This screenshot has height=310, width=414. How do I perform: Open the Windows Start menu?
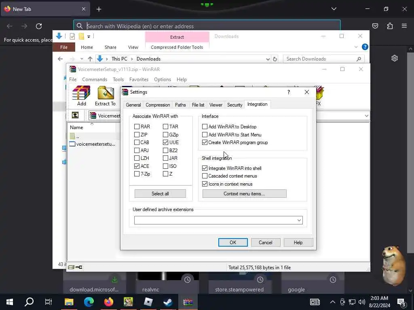(10, 302)
